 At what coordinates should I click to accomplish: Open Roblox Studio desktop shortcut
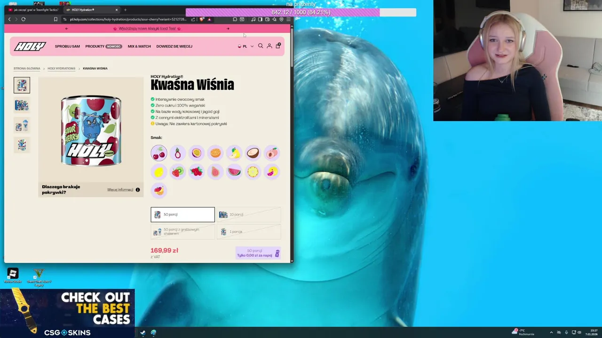point(13,276)
